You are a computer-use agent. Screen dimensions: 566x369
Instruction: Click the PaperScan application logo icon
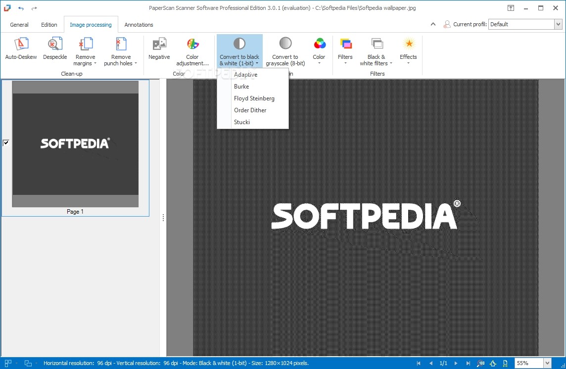click(7, 7)
